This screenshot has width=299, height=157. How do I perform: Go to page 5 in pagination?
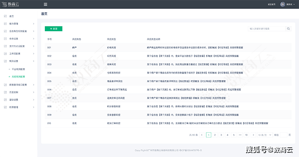pos(234,135)
